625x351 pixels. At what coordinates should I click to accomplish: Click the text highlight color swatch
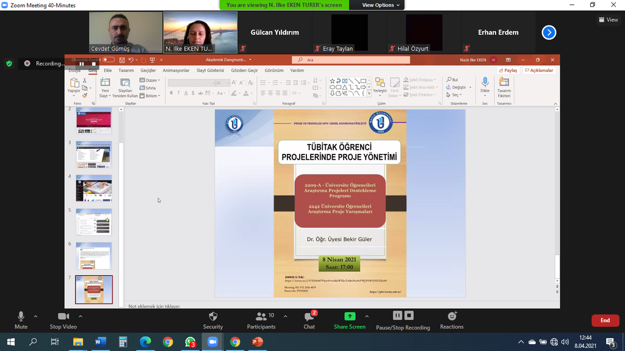[234, 93]
